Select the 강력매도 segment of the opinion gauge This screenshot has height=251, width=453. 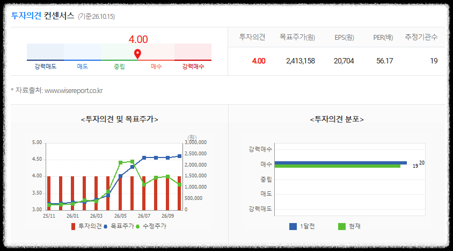[46, 52]
